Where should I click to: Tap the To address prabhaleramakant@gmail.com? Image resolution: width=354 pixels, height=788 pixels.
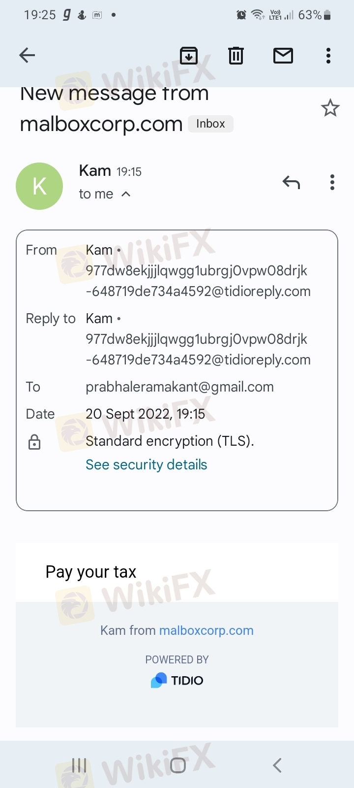[179, 387]
